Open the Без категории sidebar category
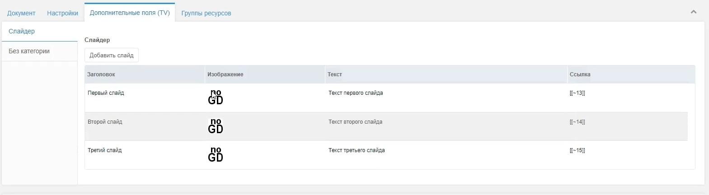709x195 pixels. coord(40,51)
